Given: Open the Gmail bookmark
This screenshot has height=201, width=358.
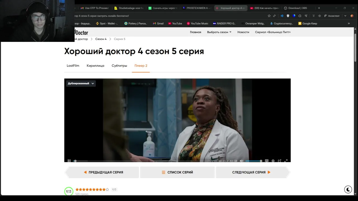Looking at the screenshot, I should point(158,23).
